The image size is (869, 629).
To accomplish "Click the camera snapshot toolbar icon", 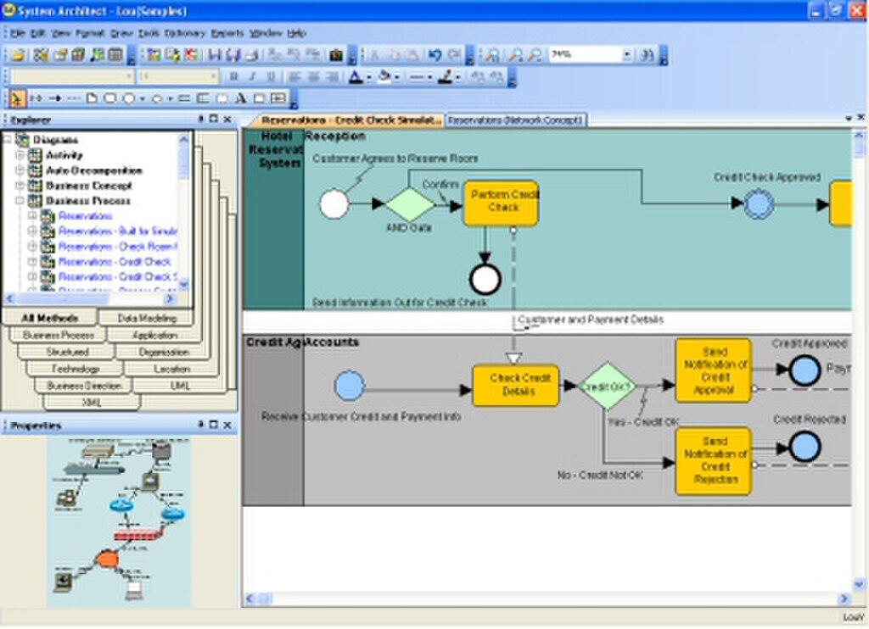I will [336, 54].
